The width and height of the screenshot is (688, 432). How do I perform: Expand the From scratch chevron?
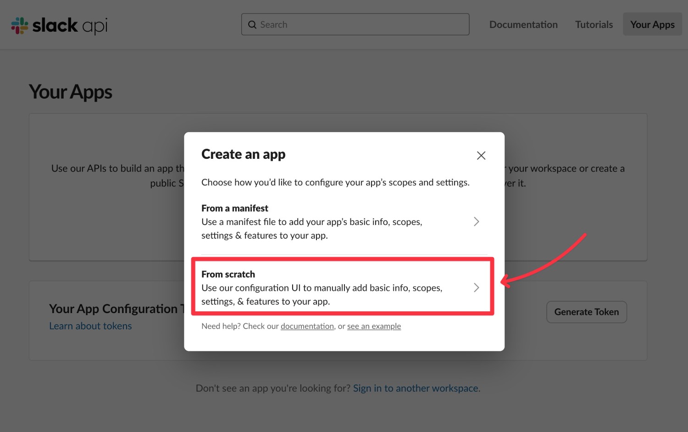pyautogui.click(x=477, y=288)
